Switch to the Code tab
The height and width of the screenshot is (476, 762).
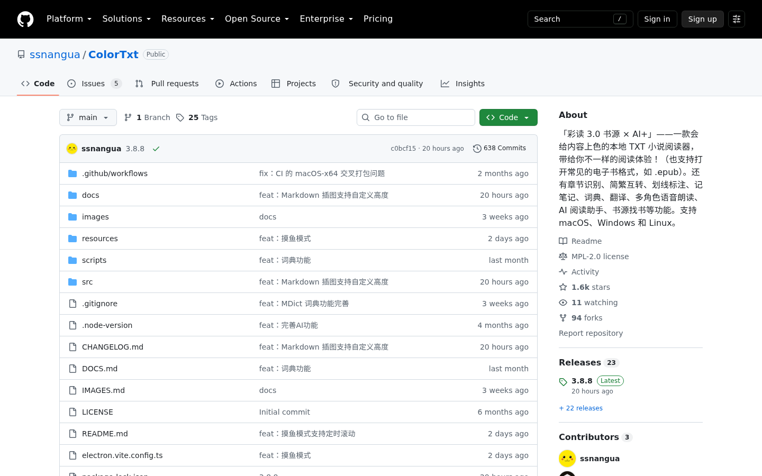pyautogui.click(x=38, y=84)
